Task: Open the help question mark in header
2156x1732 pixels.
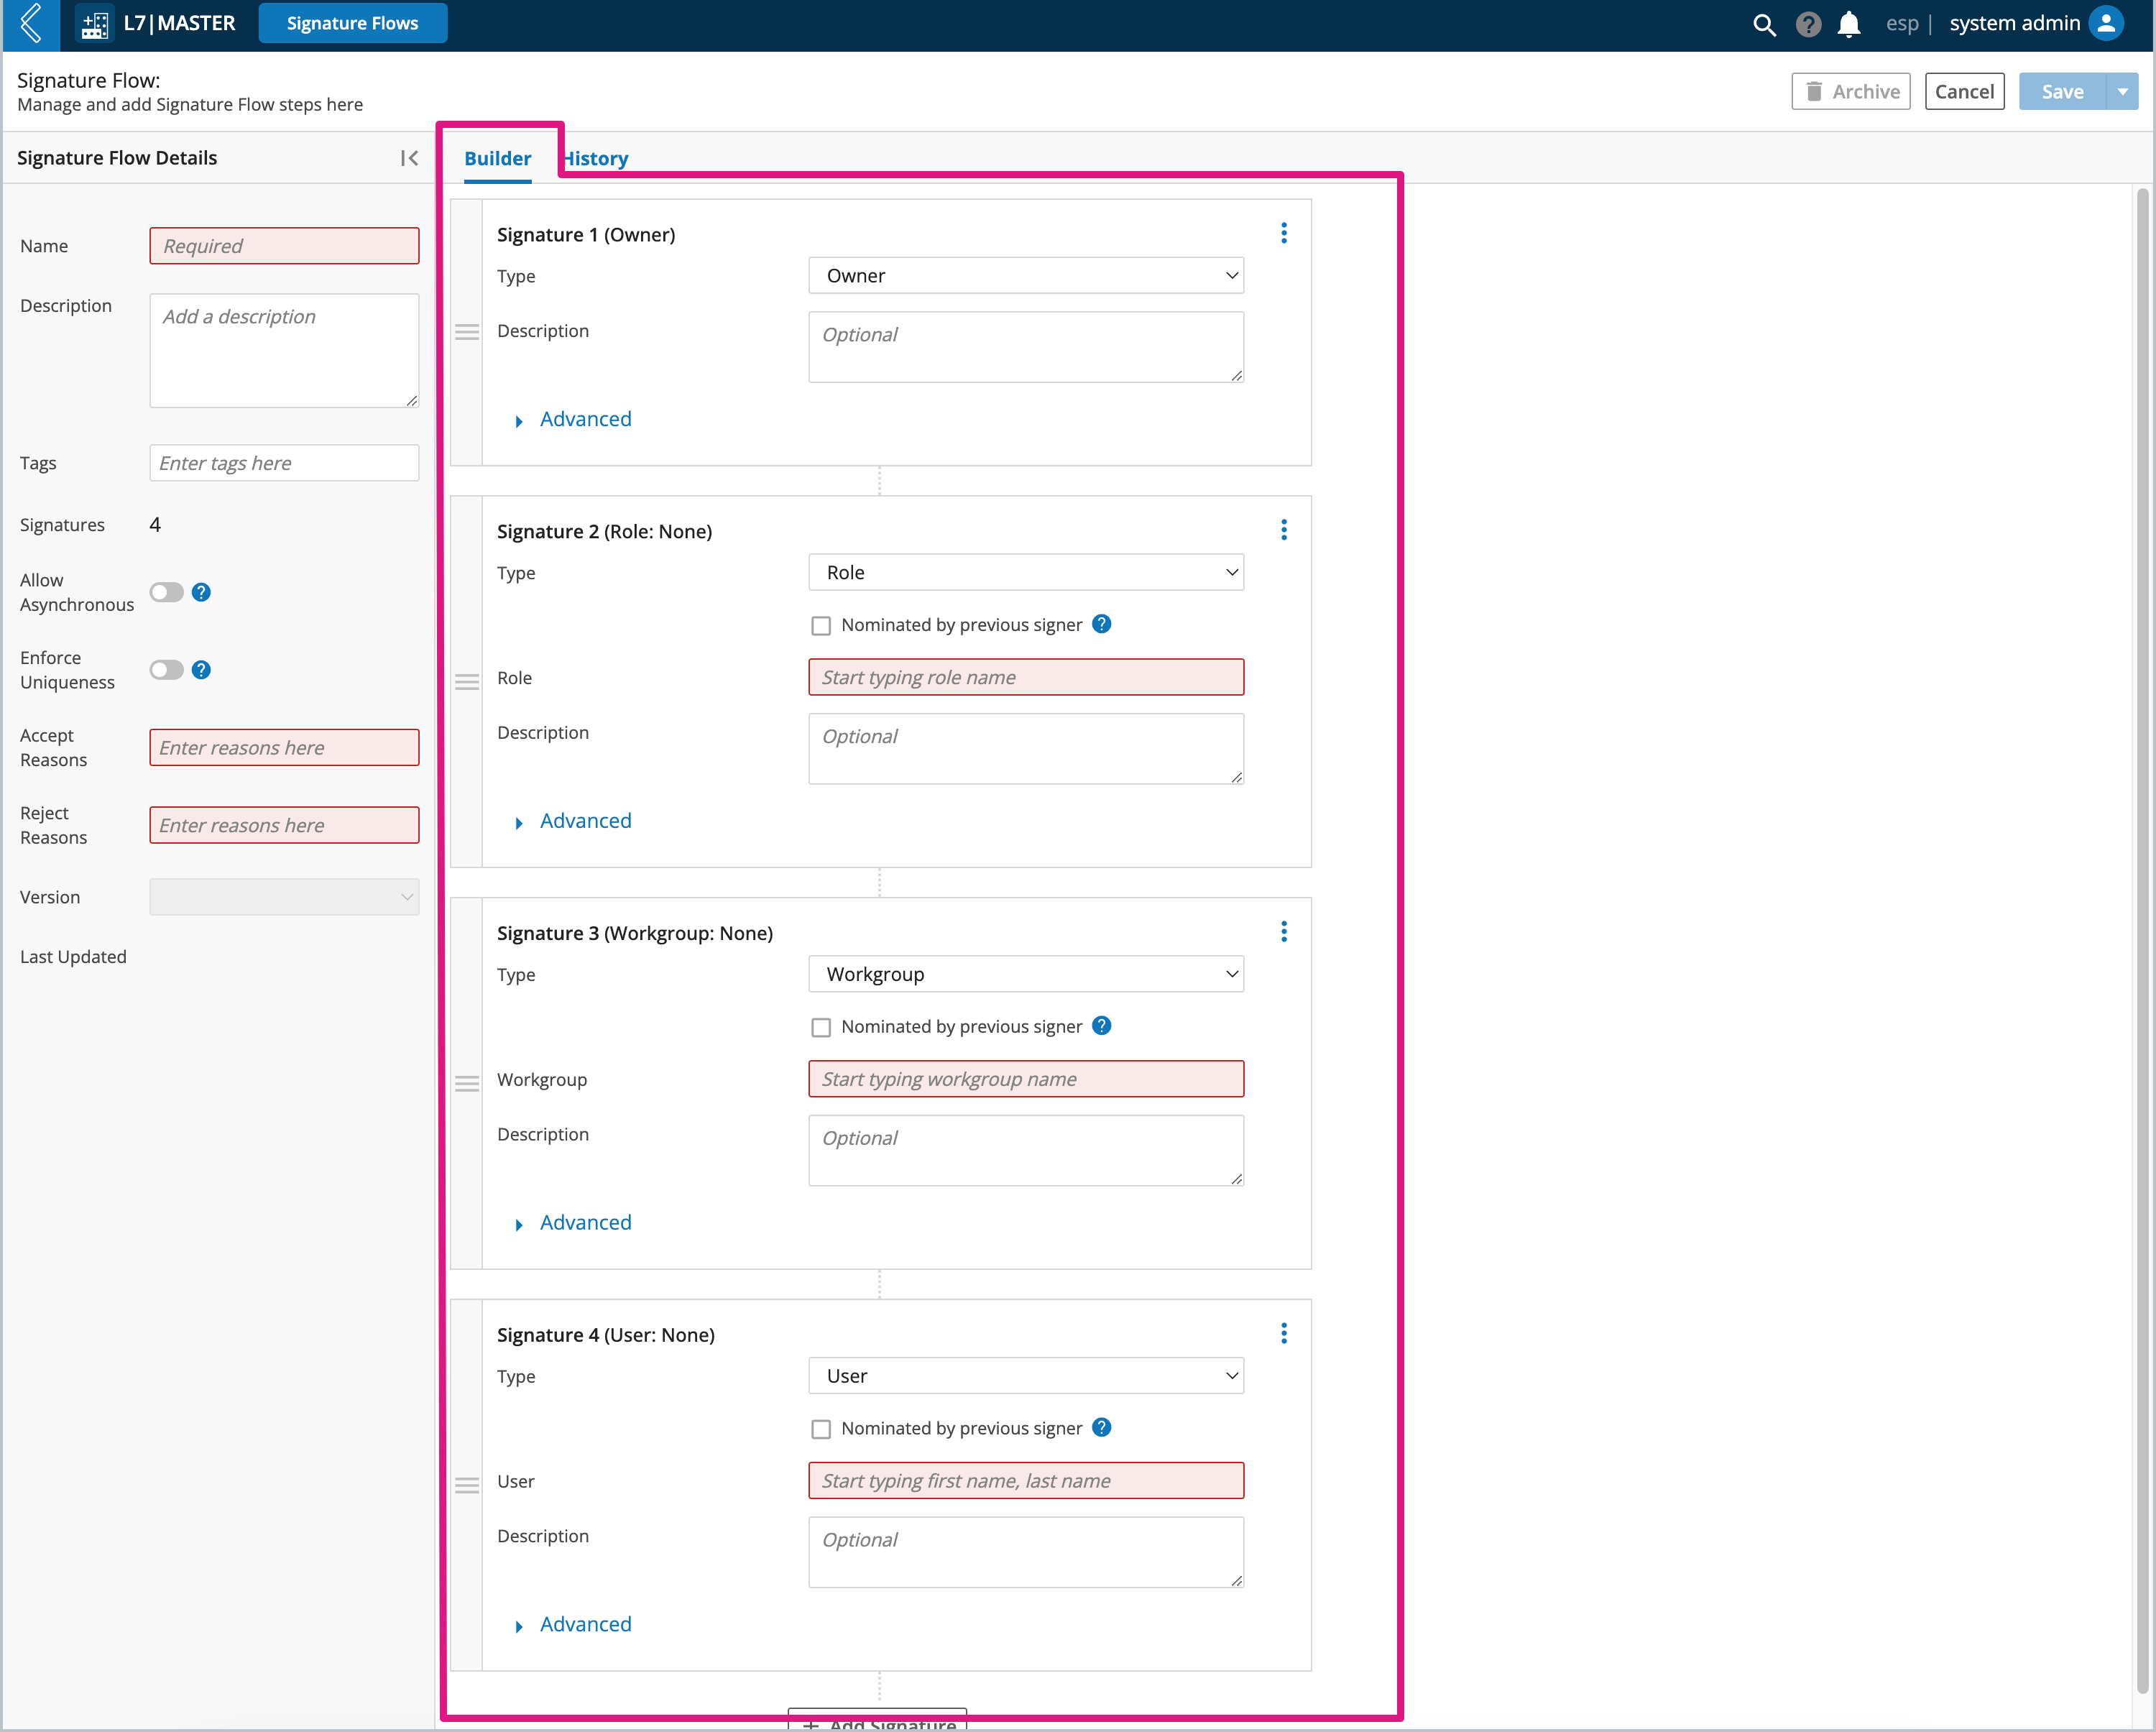Action: tap(1808, 24)
